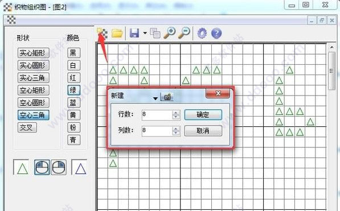
Task: Choose the 青 color button
Action: click(73, 140)
